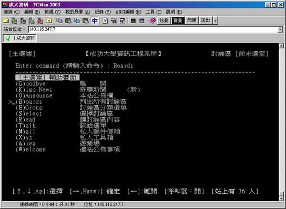286x209 pixels.
Task: Open the 編輯 (E) menu
Action: (32, 12)
